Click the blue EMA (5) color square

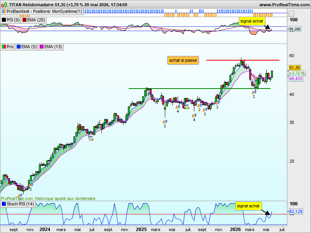pyautogui.click(x=19, y=47)
